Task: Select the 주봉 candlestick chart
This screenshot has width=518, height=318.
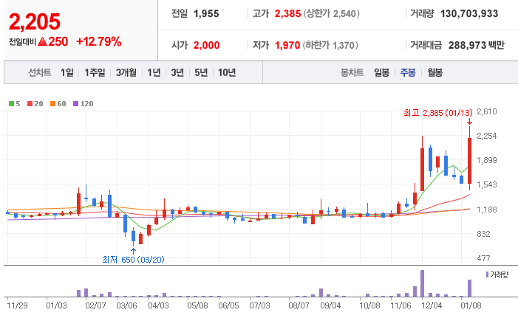Action: [408, 72]
